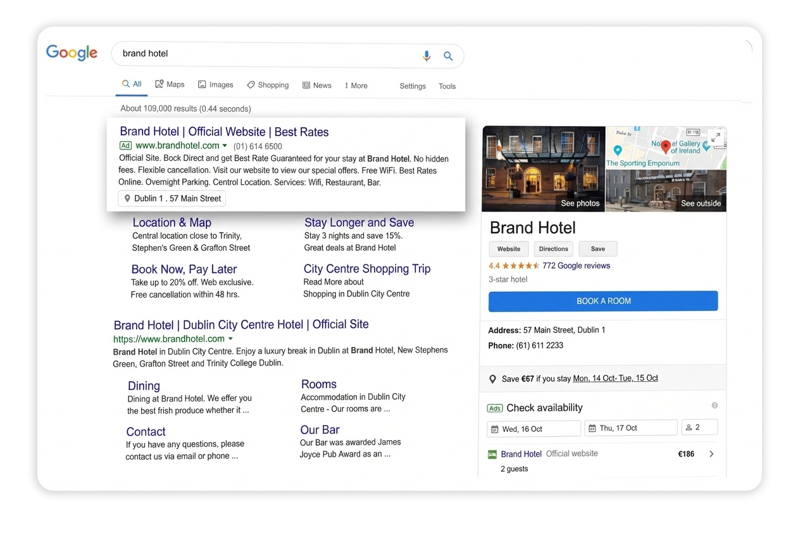Image resolution: width=800 pixels, height=537 pixels.
Task: Click the microphone icon in the search bar
Action: click(427, 56)
